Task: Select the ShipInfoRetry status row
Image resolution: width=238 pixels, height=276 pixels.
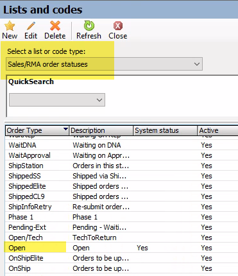Action: tap(121, 207)
